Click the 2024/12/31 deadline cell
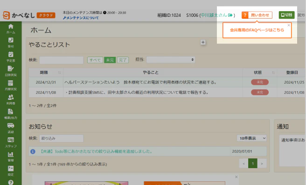Image resolution: width=306 pixels, height=185 pixels. 46,82
